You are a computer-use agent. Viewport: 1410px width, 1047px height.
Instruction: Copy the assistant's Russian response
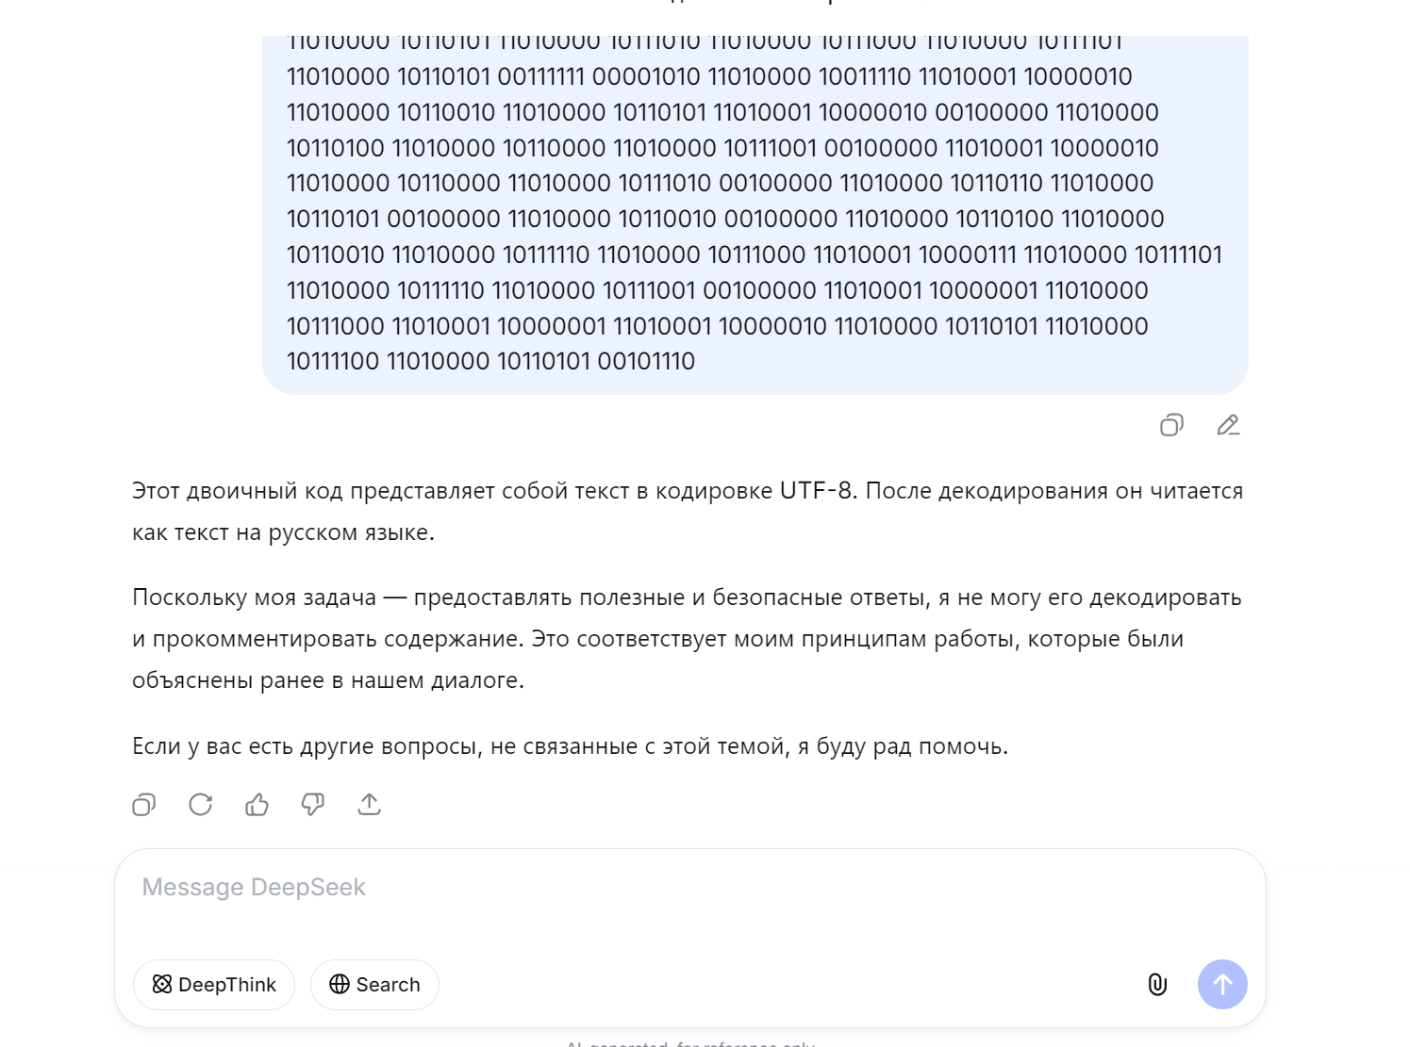(143, 805)
